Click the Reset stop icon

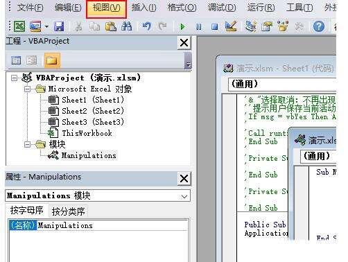[x=215, y=27]
